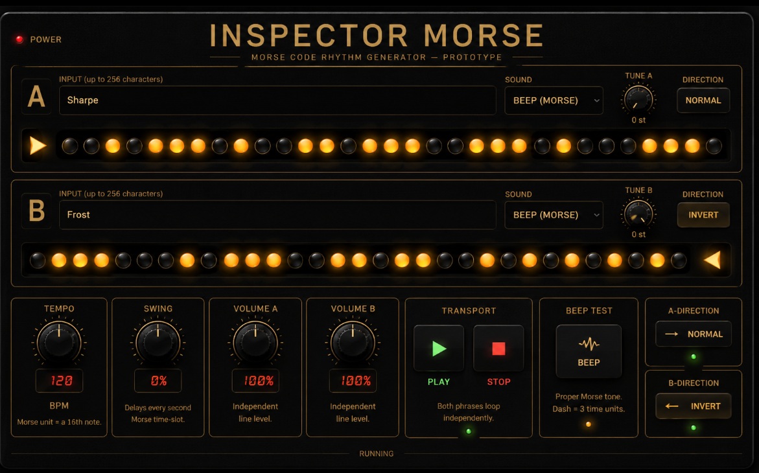Focus input A field containing Sharpe

click(277, 100)
